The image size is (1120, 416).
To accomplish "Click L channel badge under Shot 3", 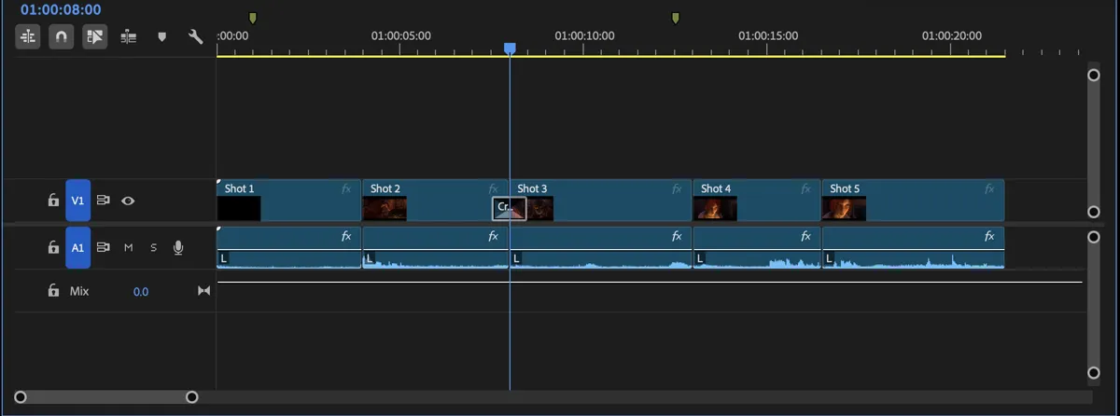I will coord(516,257).
